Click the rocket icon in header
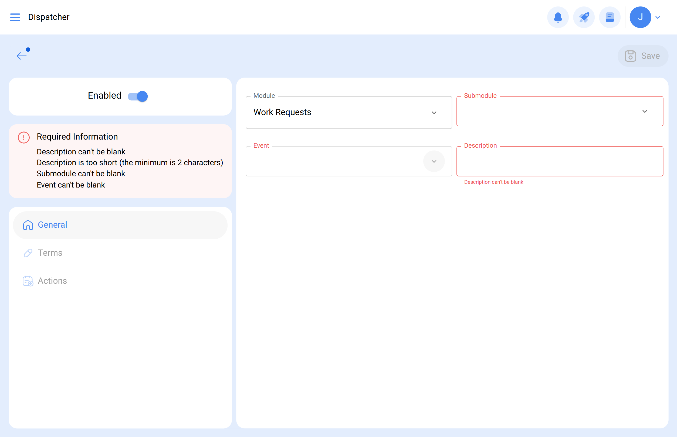This screenshot has height=437, width=677. click(x=584, y=17)
